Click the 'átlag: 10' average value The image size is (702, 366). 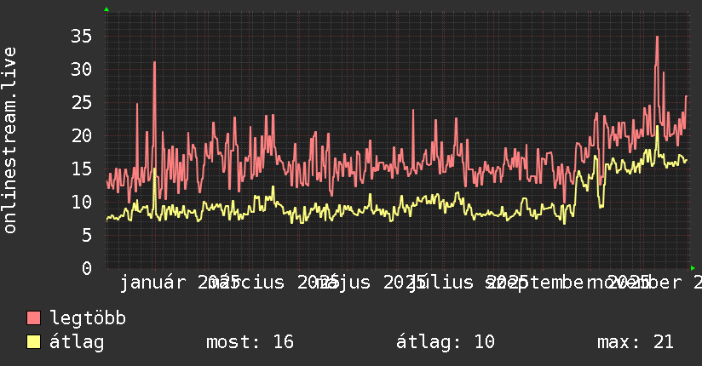446,342
